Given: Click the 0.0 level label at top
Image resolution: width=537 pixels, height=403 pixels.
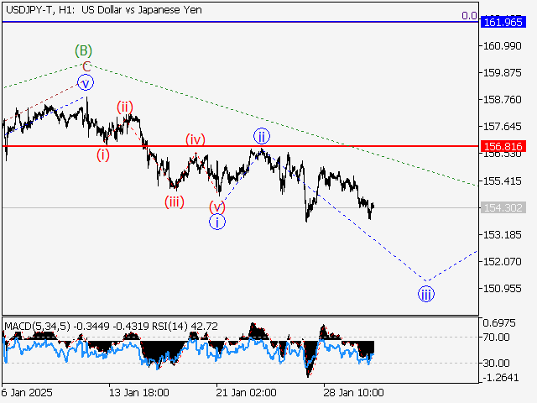Looking at the screenshot, I should (x=469, y=15).
